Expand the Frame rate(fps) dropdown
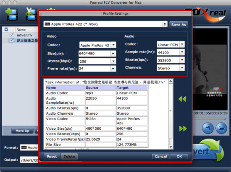This screenshot has width=231, height=172. pyautogui.click(x=113, y=69)
